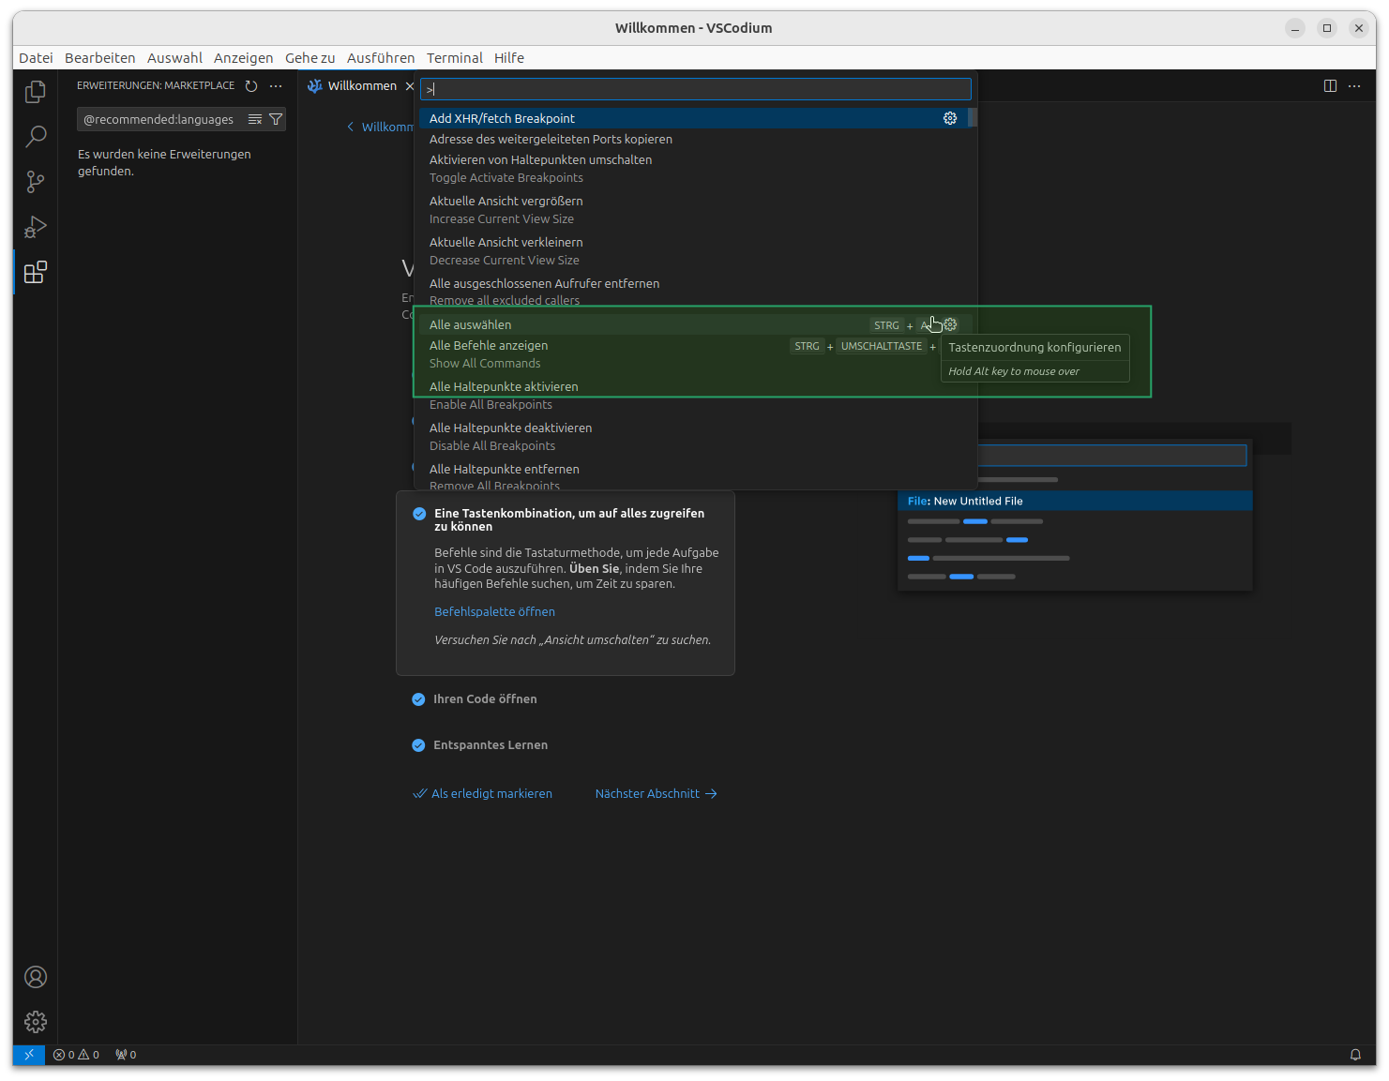Click the command palette input field

[x=694, y=89]
